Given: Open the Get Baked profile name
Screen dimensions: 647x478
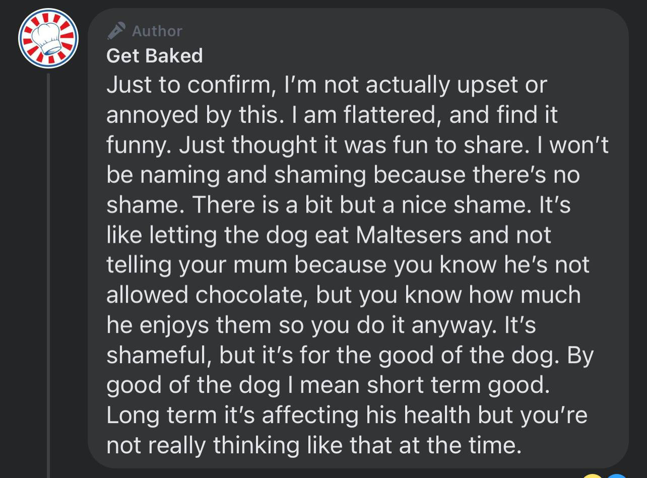Looking at the screenshot, I should [155, 55].
